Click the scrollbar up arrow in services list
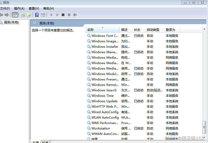This screenshot has height=143, width=208. point(204,29)
